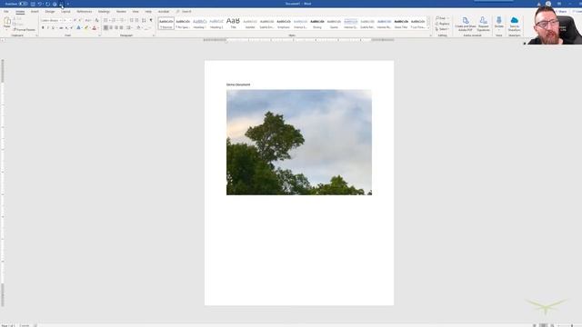Screen dimensions: 582x327
Task: Align text right
Action: click(x=116, y=28)
